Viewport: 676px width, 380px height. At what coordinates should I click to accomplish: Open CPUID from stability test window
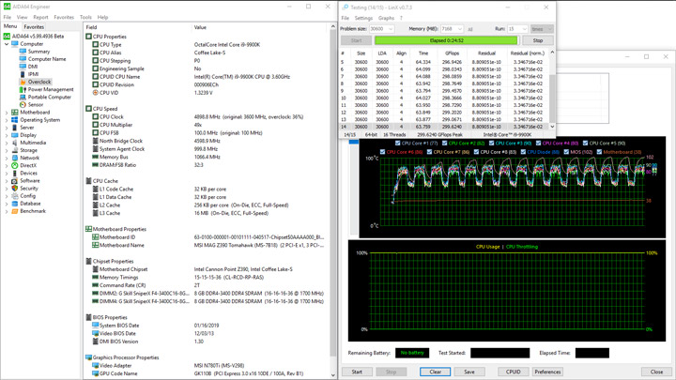coord(513,372)
